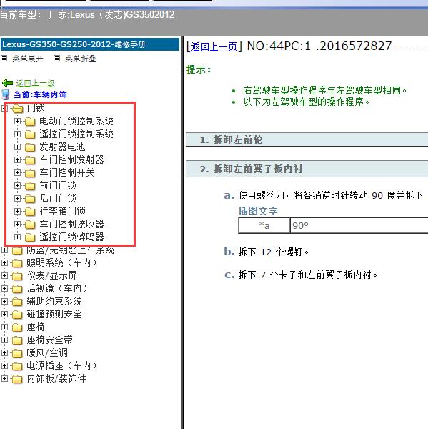The width and height of the screenshot is (428, 429).
Task: Select the 内饰板/装饰件 tree label
Action: pos(56,378)
